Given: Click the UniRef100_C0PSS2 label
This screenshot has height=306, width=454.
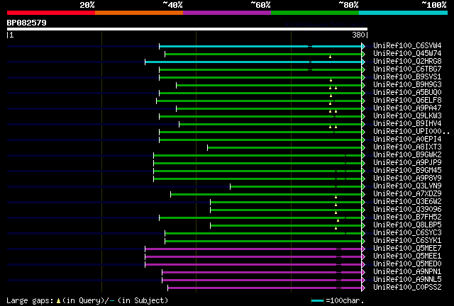Looking at the screenshot, I should click(x=407, y=288).
